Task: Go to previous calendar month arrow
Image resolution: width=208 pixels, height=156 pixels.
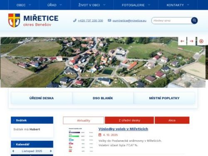Action: point(13,151)
